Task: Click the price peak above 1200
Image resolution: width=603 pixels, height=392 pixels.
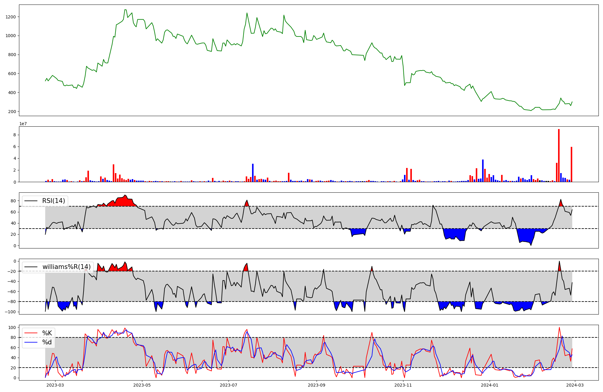Action: pos(125,10)
